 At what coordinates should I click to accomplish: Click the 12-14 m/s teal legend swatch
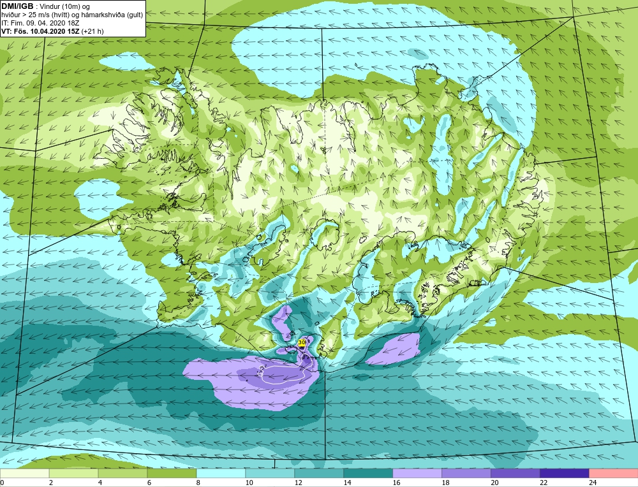tap(319, 474)
